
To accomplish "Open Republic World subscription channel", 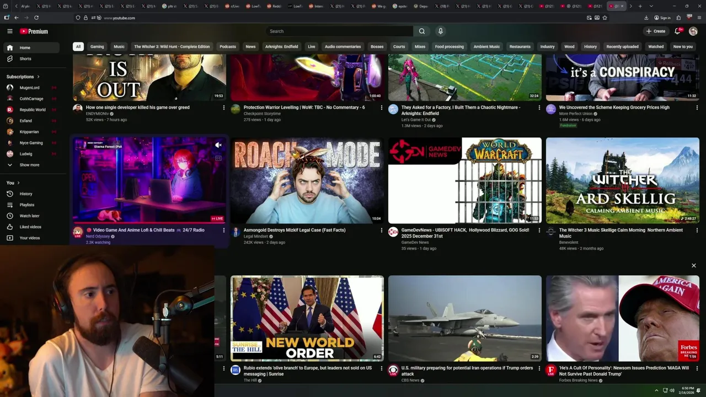I will pyautogui.click(x=33, y=110).
